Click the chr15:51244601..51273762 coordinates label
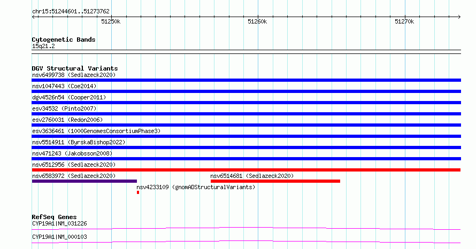 point(71,12)
